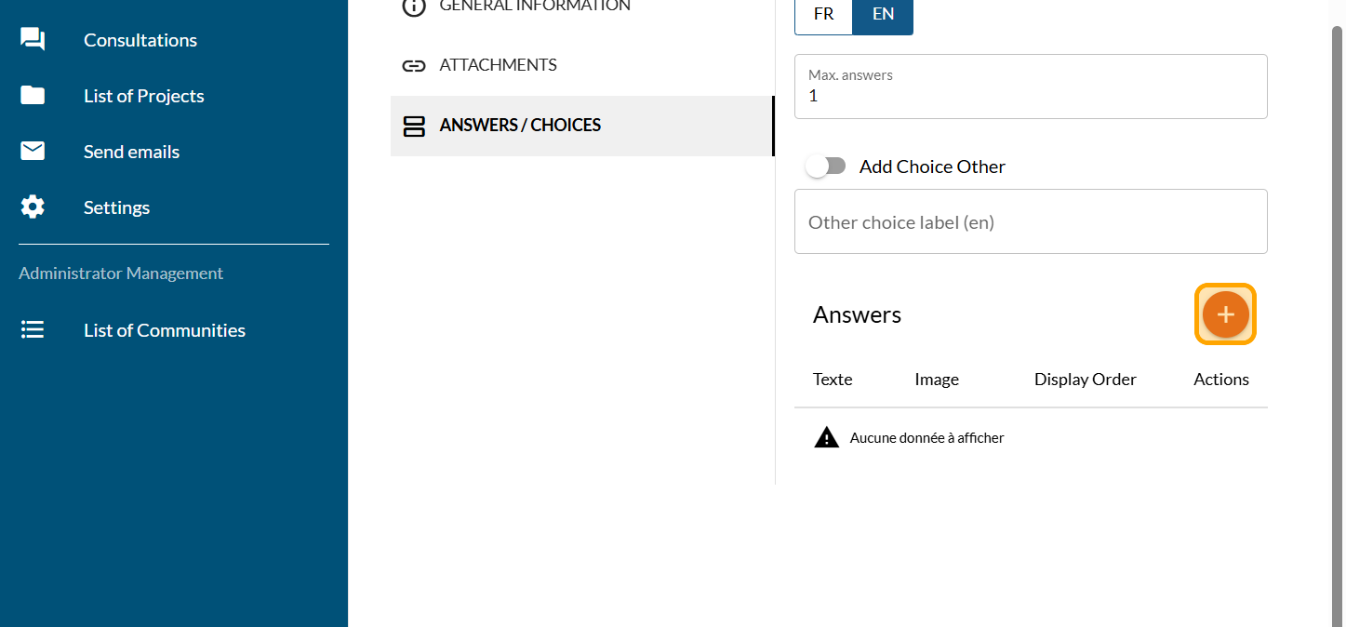Focus the Max. answers field
This screenshot has height=627, width=1346.
pos(1030,96)
